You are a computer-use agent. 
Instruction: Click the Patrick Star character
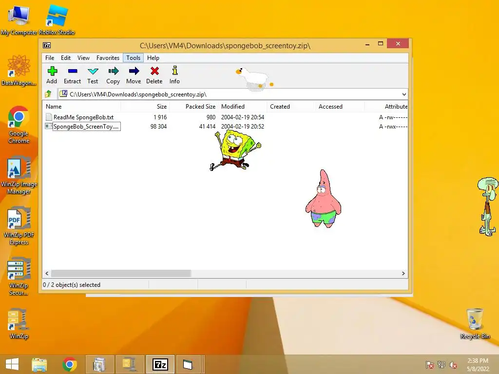pyautogui.click(x=323, y=199)
